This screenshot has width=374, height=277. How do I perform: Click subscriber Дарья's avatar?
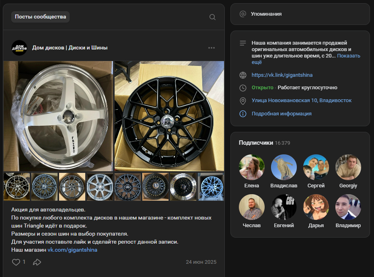tap(316, 207)
